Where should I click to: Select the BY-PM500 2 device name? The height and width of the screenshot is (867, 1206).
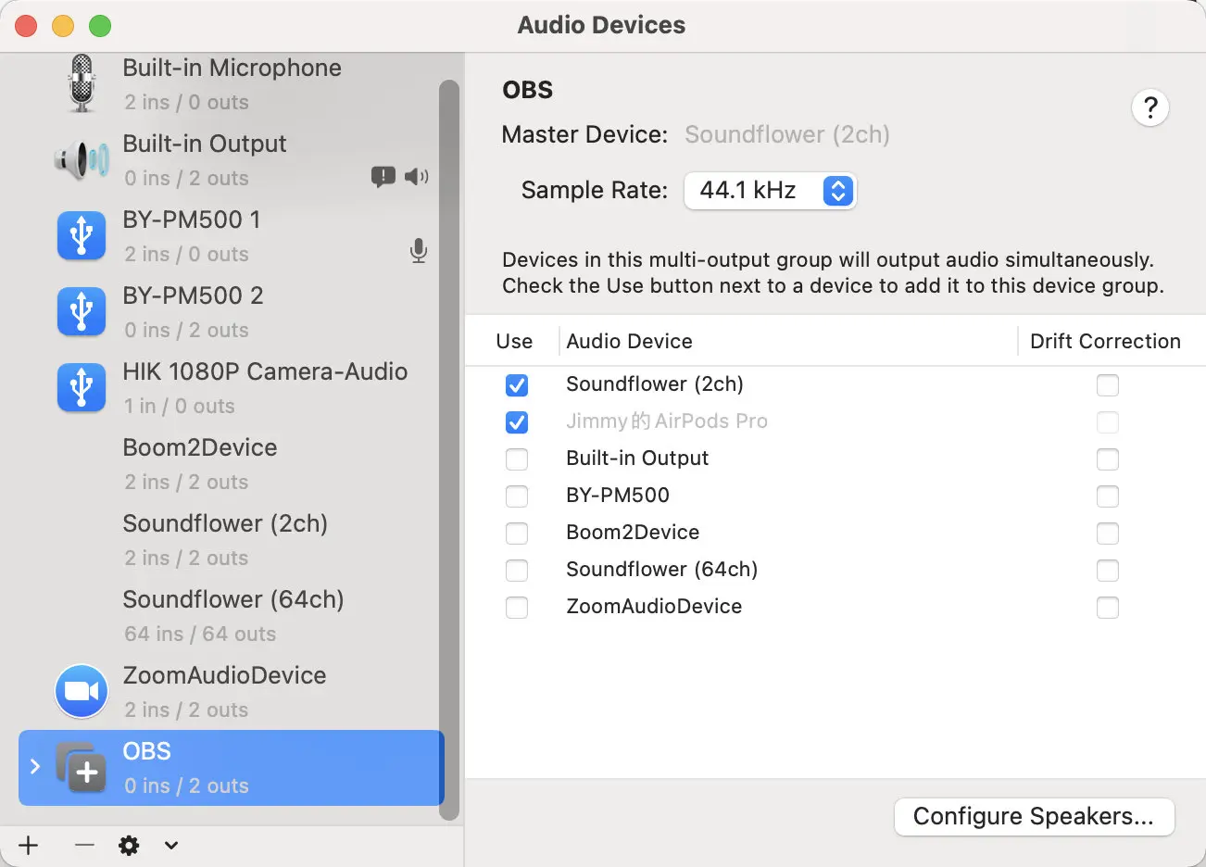click(x=193, y=295)
